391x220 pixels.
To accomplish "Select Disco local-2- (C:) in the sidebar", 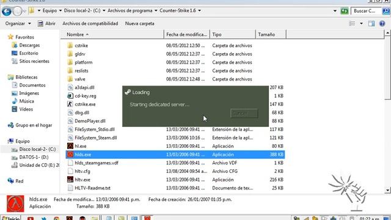I will coord(37,149).
